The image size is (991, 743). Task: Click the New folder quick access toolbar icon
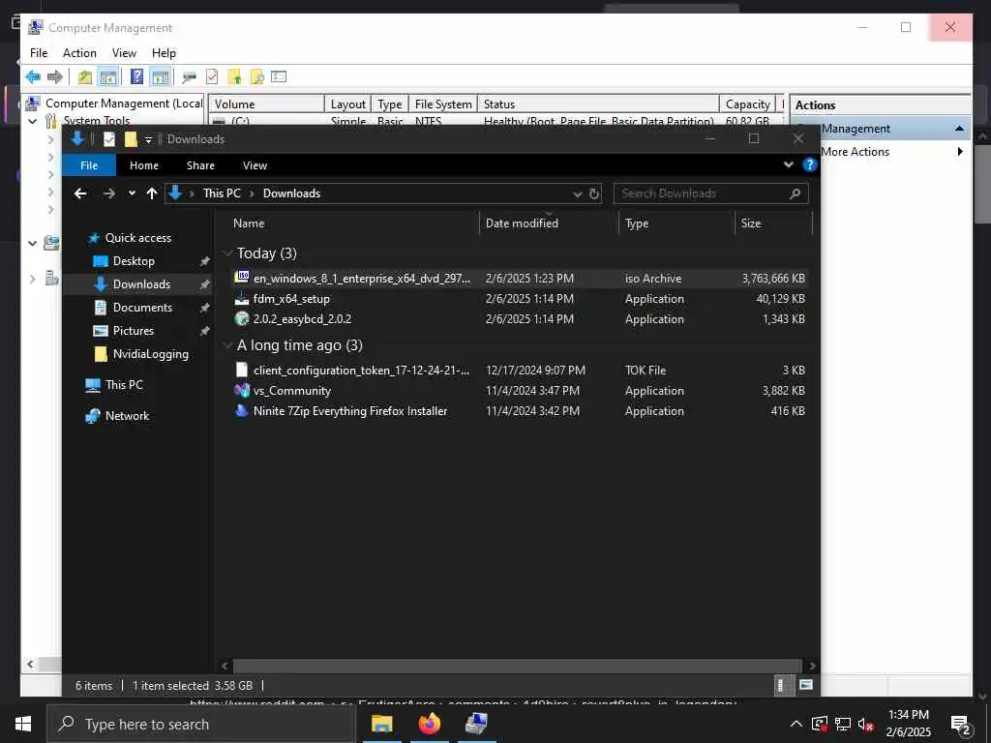(131, 139)
